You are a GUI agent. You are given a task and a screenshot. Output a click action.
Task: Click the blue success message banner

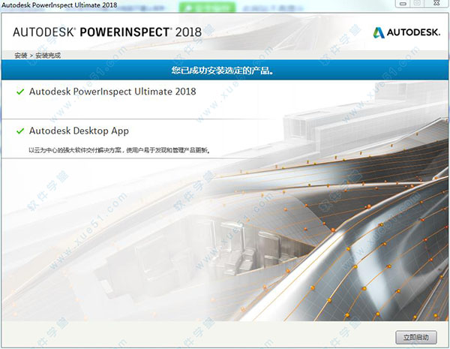coord(225,72)
